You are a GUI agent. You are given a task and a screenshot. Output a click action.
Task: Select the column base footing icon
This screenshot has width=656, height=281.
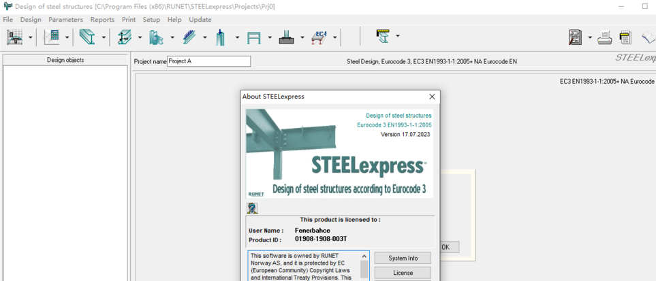287,37
